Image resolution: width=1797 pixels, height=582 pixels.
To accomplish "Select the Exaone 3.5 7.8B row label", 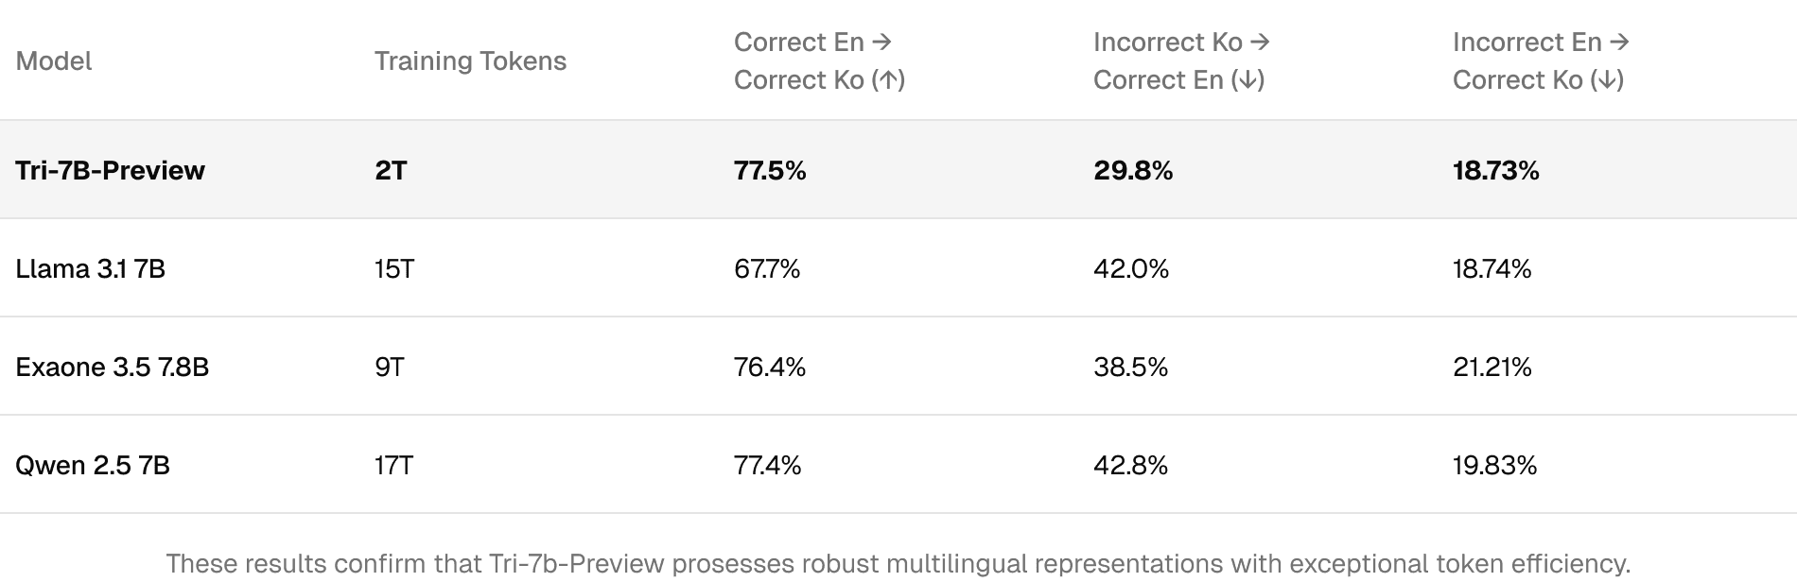I will tap(112, 367).
